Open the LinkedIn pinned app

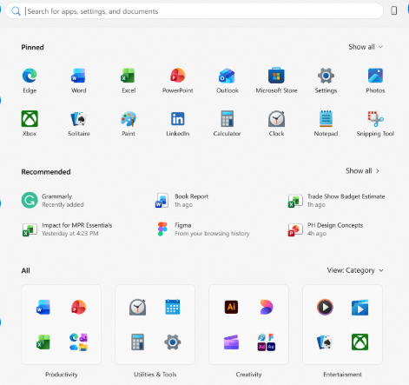point(177,123)
